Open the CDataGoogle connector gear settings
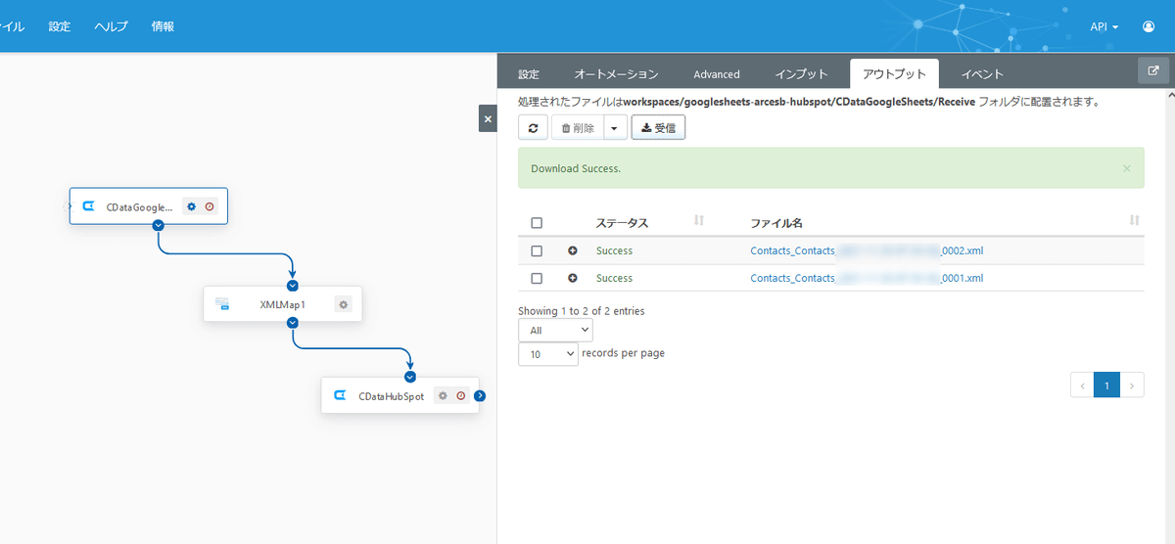Image resolution: width=1175 pixels, height=544 pixels. click(192, 206)
